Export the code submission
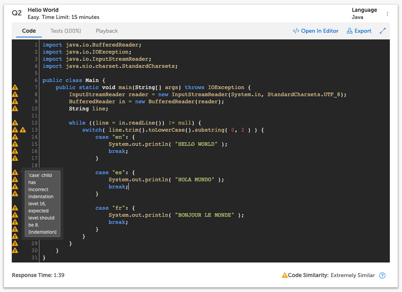The width and height of the screenshot is (402, 292). pyautogui.click(x=359, y=31)
